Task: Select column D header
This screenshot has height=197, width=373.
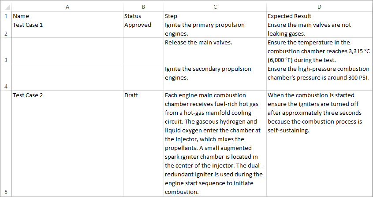Action: (x=319, y=7)
